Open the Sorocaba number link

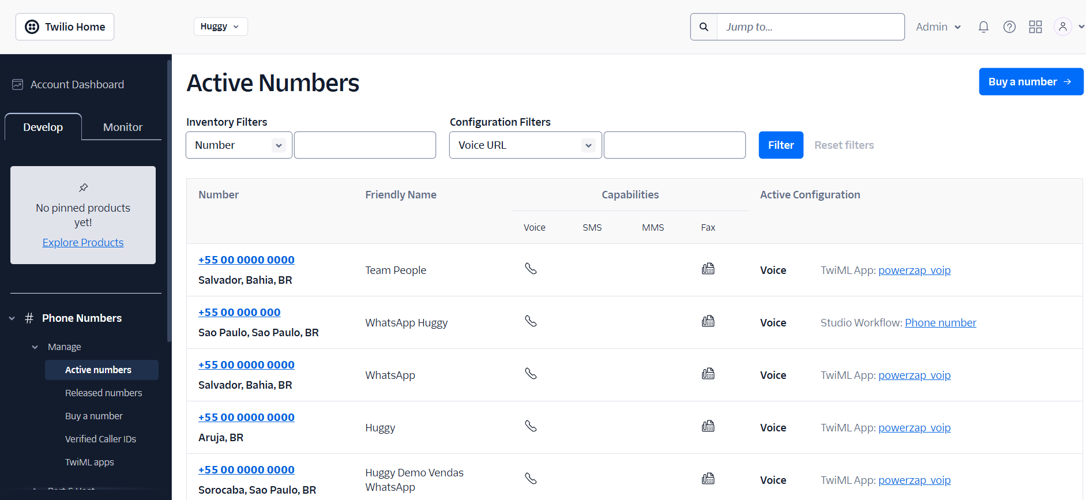point(246,470)
